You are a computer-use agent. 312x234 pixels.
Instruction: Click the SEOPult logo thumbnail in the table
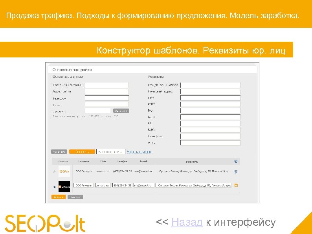pos(64,171)
